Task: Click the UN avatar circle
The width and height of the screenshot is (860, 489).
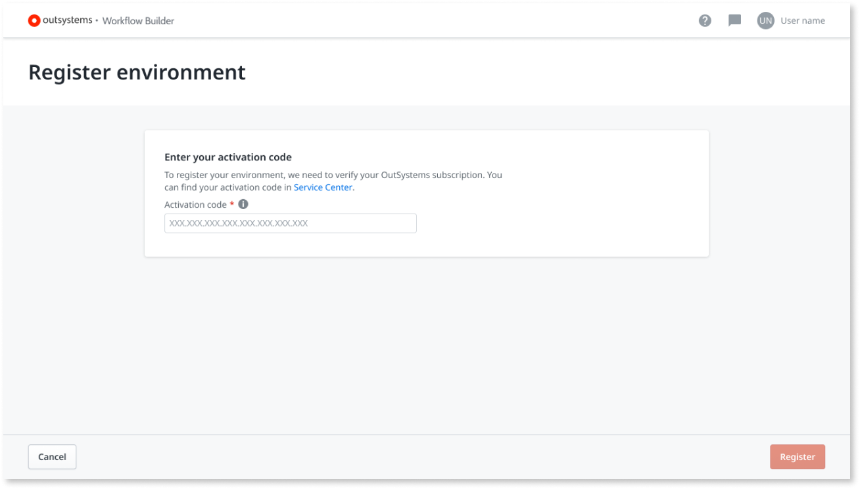Action: (765, 20)
